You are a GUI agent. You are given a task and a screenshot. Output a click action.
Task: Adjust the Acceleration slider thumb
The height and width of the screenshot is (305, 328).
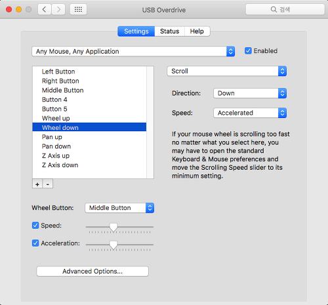click(x=113, y=245)
